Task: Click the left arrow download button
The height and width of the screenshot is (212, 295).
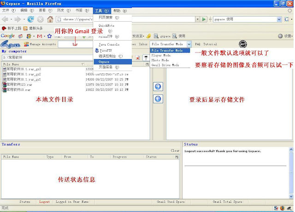Action: tap(158, 99)
